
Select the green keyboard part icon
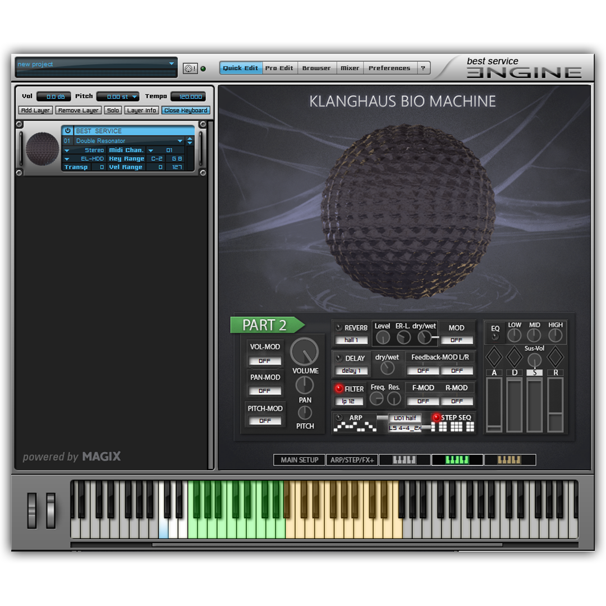[457, 460]
